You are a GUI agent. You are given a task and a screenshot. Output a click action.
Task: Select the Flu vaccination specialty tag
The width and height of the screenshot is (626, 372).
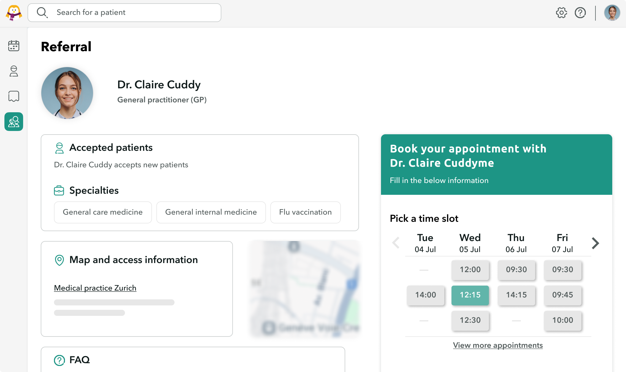pos(305,212)
